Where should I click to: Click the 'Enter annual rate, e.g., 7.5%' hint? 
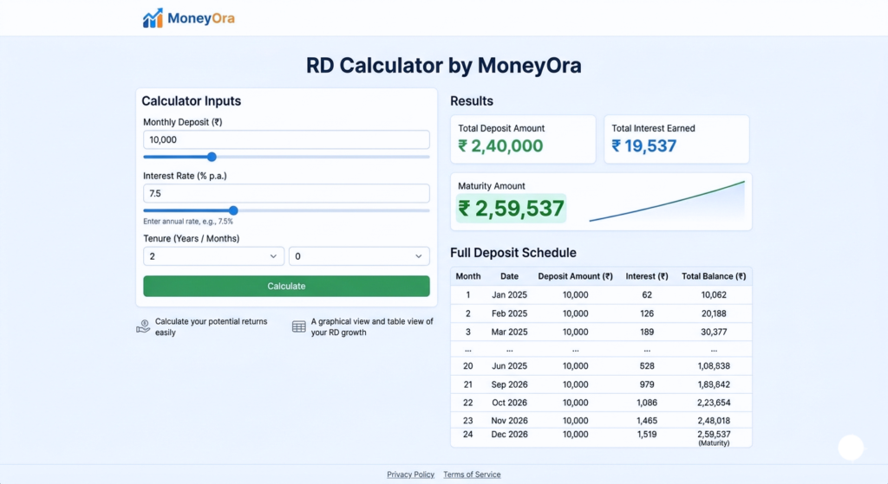click(188, 222)
